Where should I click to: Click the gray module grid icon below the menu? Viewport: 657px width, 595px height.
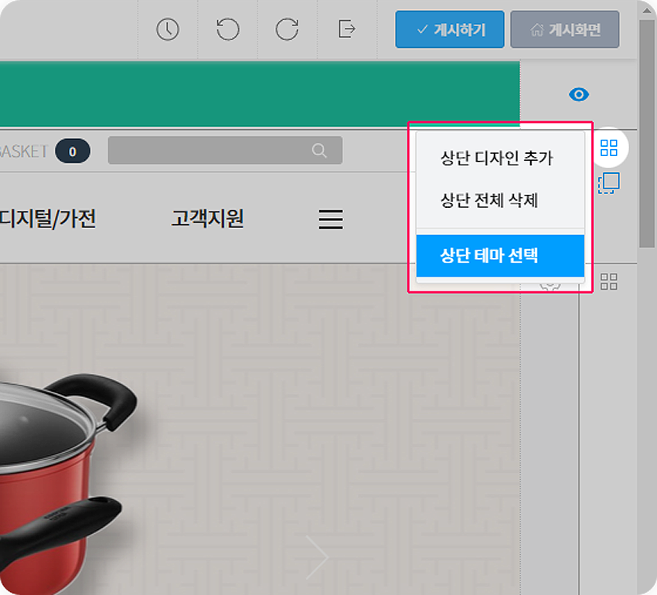[608, 282]
